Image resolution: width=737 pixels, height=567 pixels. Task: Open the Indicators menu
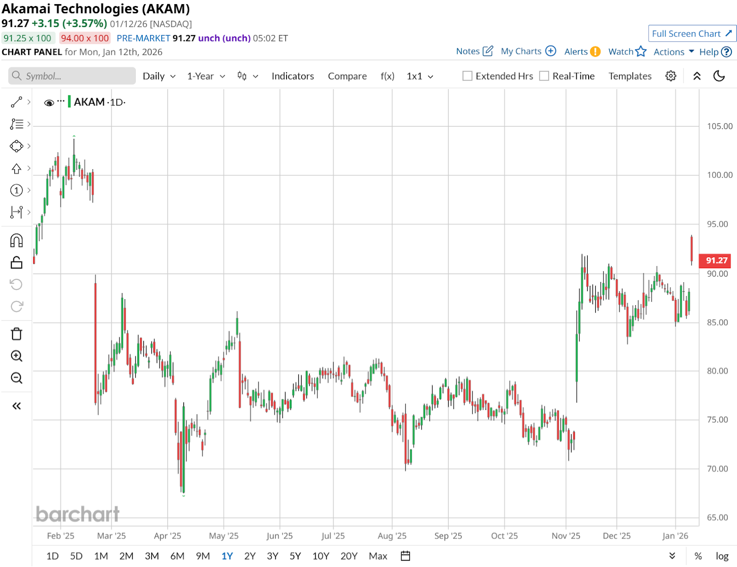point(292,76)
